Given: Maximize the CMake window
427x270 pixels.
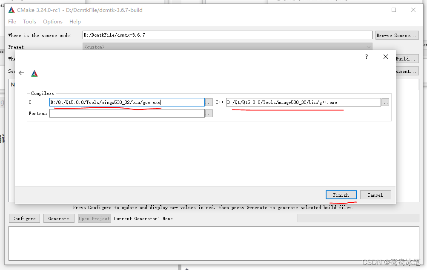Looking at the screenshot, I should 394,10.
